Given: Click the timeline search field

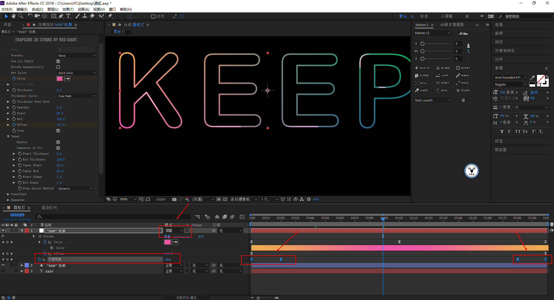Looking at the screenshot, I should 113,217.
